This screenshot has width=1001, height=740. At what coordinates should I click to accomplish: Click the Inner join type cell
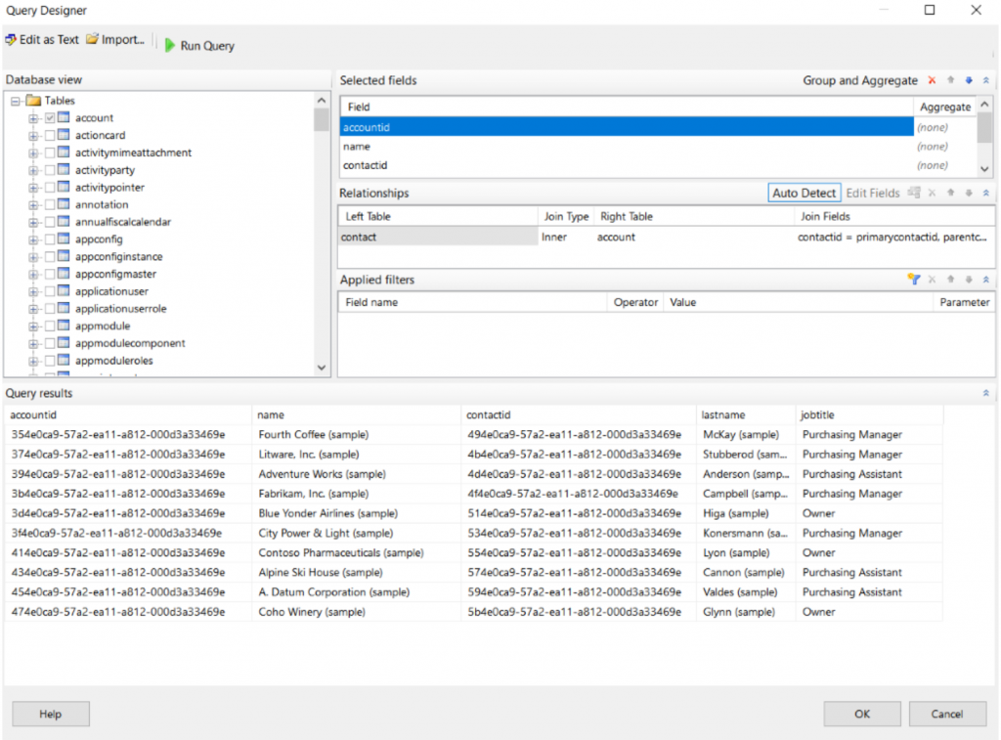(x=567, y=237)
